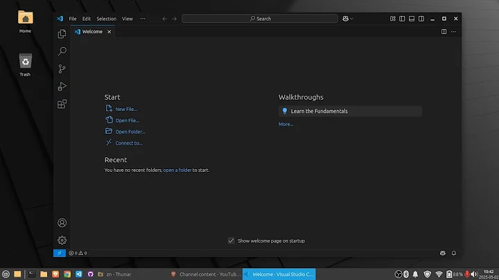Open Learn the Fundamentals walkthrough
Image resolution: width=499 pixels, height=280 pixels.
pos(350,111)
